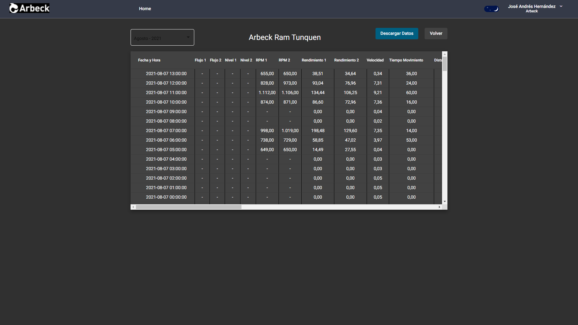Click the Rendimiento 1 value 14,49

pos(318,150)
